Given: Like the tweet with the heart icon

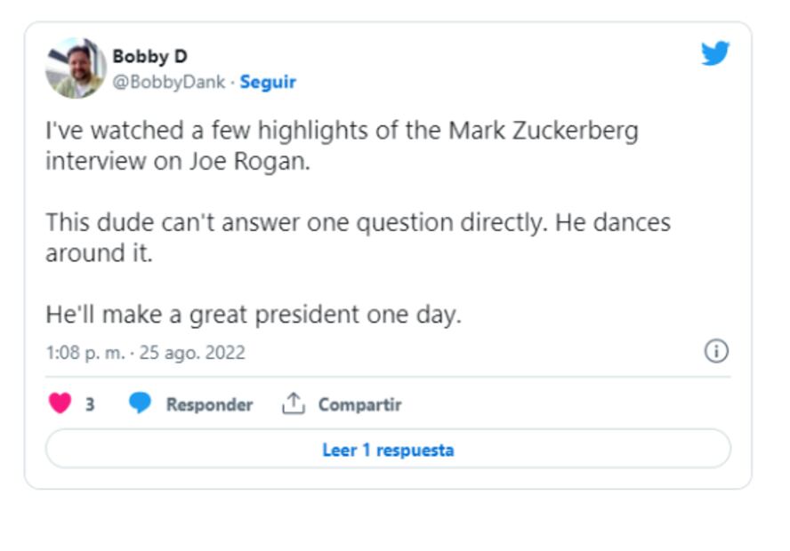Looking at the screenshot, I should point(60,404).
